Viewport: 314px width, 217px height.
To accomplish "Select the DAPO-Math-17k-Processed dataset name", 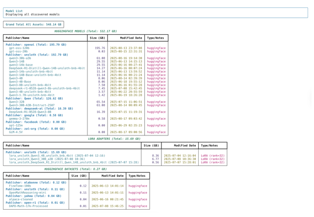I will coord(28,206).
